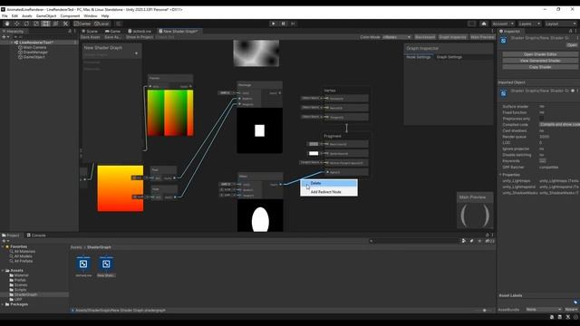Open the cloud services icon
Screen dimensions: 580x326
click(484, 24)
